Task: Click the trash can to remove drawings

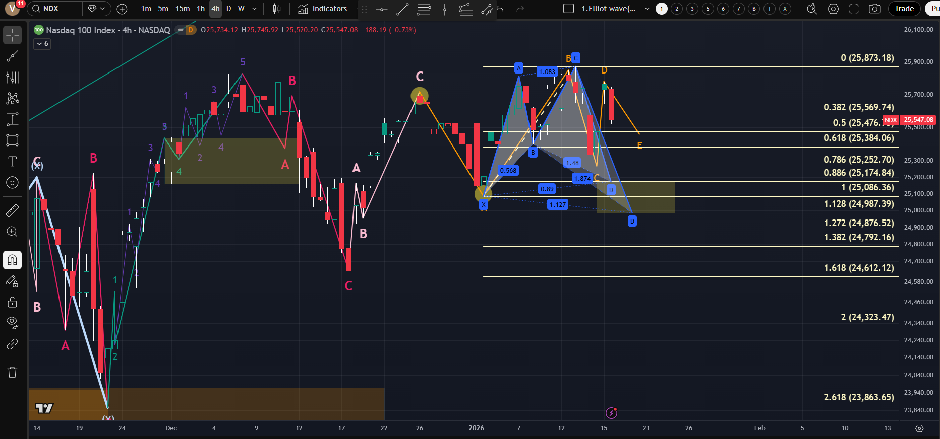Action: pos(12,372)
